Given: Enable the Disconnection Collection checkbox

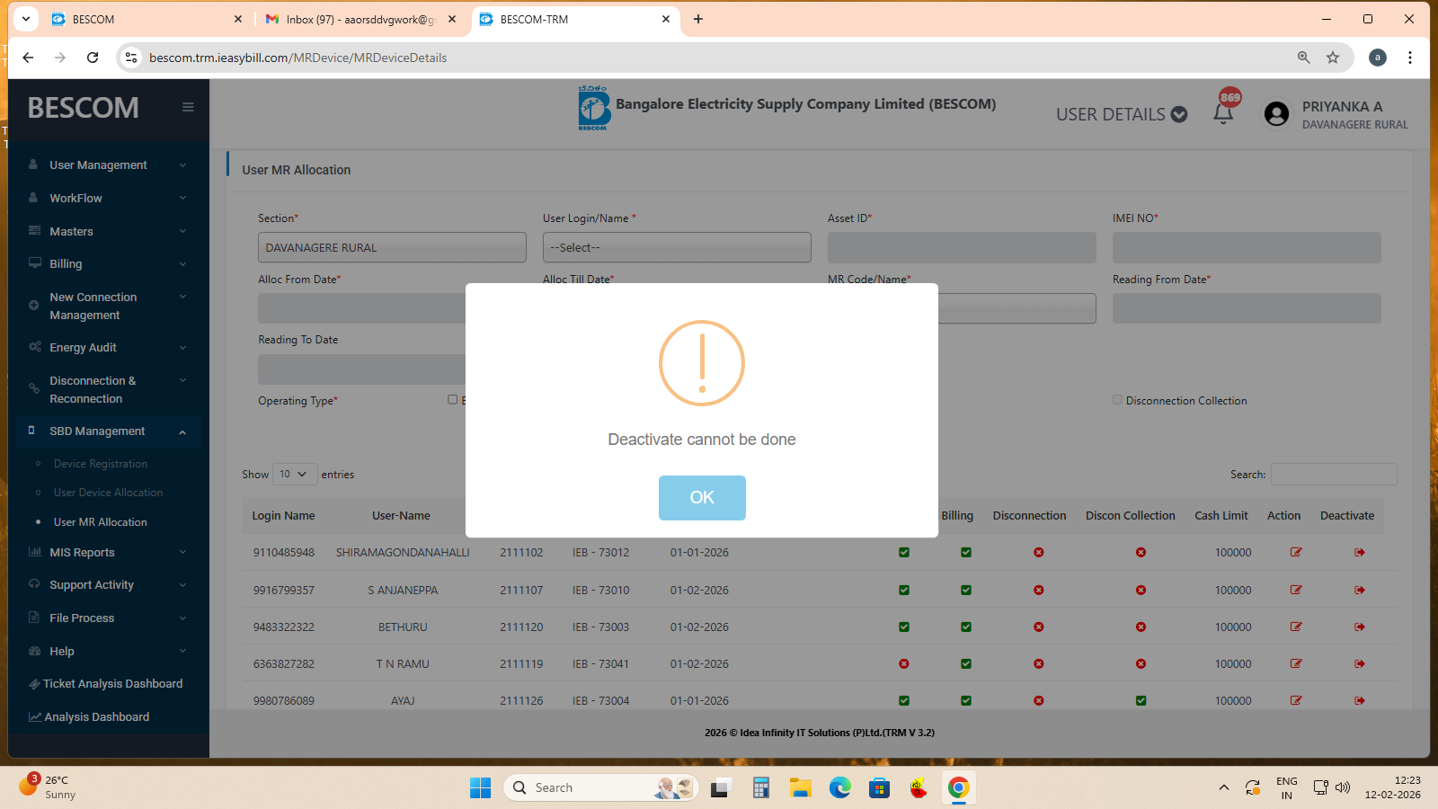Looking at the screenshot, I should [x=1117, y=400].
